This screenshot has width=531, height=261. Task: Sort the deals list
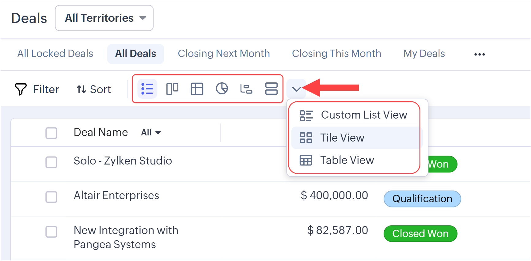pos(94,89)
